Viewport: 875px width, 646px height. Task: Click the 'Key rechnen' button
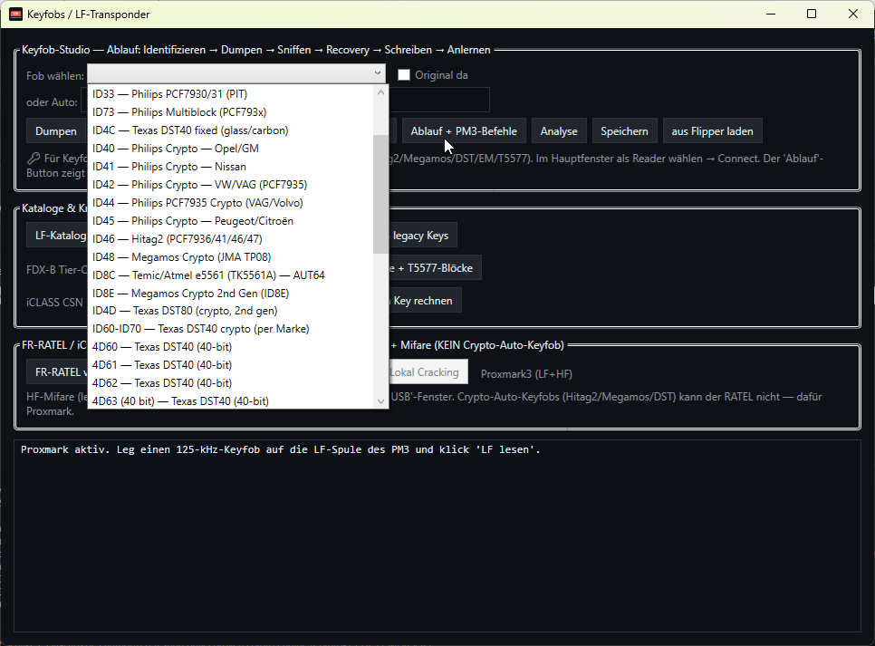425,301
